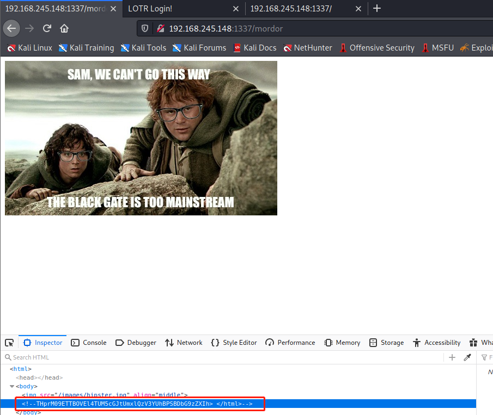Screen dimensions: 493x415
Task: Open the Network panel
Action: pyautogui.click(x=184, y=343)
